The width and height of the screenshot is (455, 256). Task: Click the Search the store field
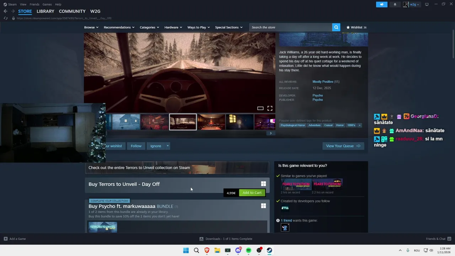[291, 27]
